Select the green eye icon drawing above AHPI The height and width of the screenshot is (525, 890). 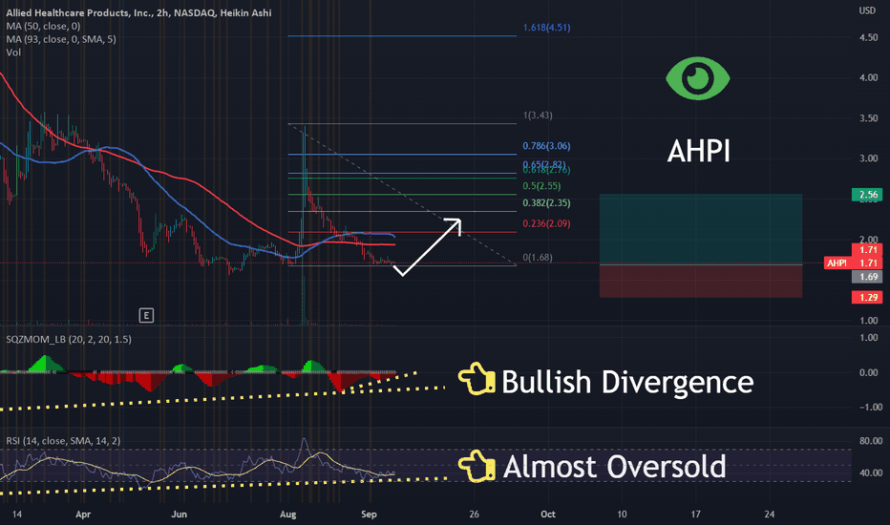(698, 78)
